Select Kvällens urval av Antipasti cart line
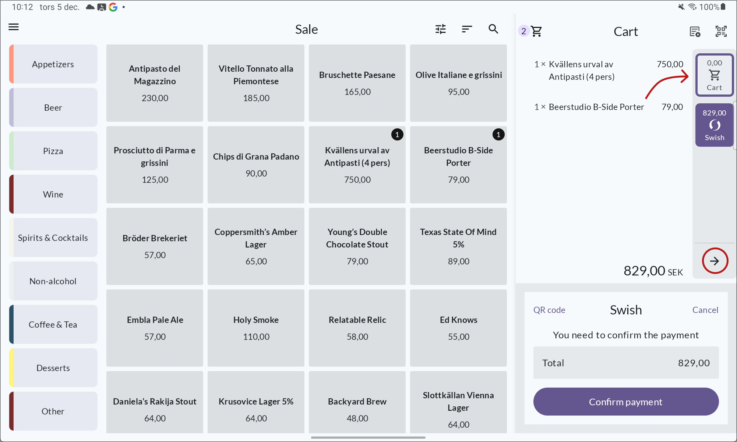Image resolution: width=737 pixels, height=442 pixels. [x=608, y=70]
